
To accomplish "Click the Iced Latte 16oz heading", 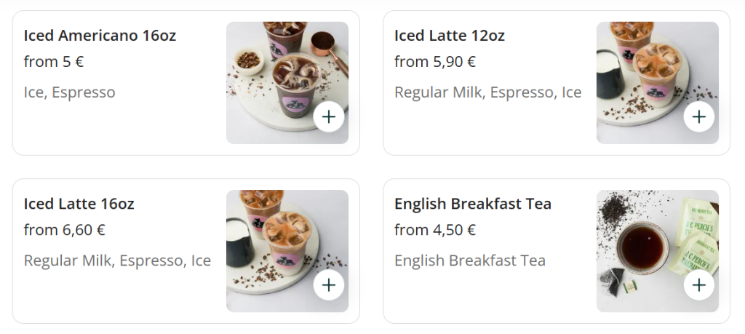I will 79,204.
